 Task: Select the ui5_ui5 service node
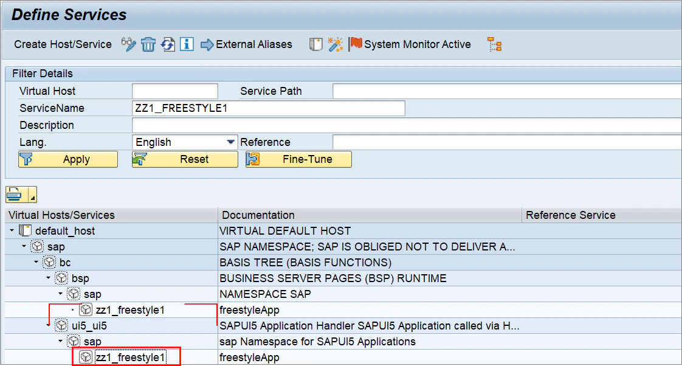89,326
